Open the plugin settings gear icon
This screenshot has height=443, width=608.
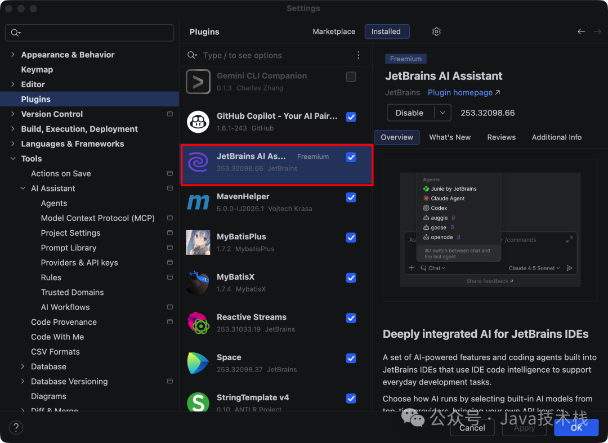point(436,32)
